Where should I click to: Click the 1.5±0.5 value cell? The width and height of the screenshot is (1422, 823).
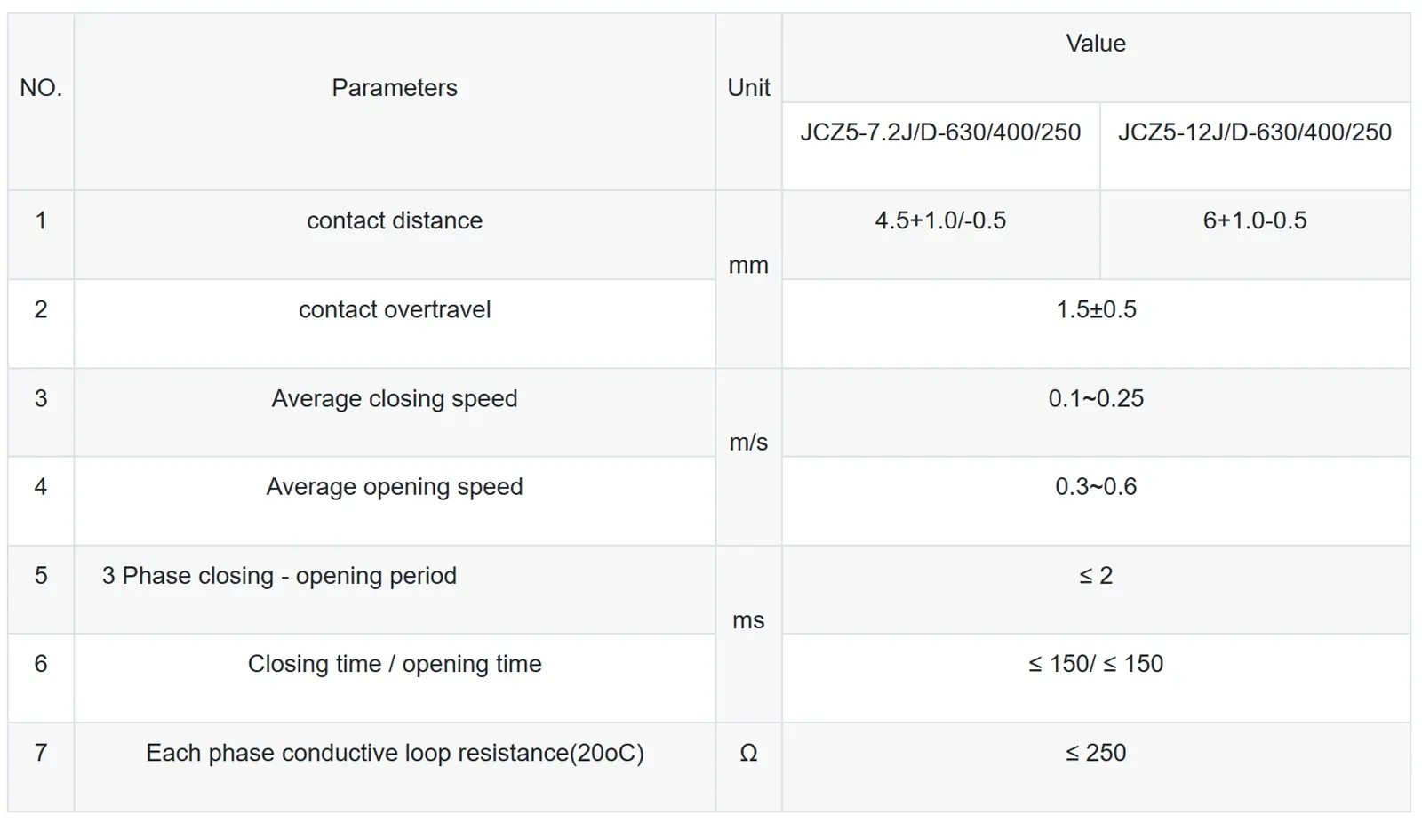[1095, 309]
